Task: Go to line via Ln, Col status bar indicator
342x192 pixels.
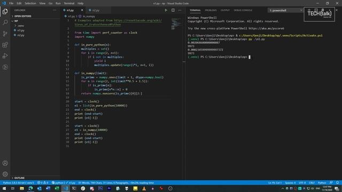Action: pos(275,182)
